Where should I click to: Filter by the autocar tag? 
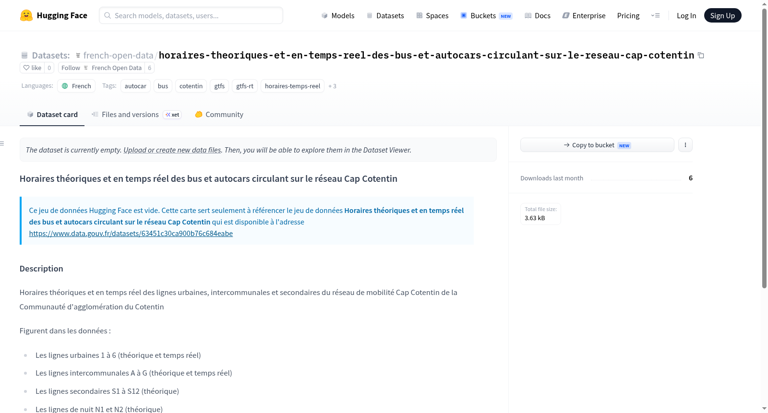(x=135, y=86)
